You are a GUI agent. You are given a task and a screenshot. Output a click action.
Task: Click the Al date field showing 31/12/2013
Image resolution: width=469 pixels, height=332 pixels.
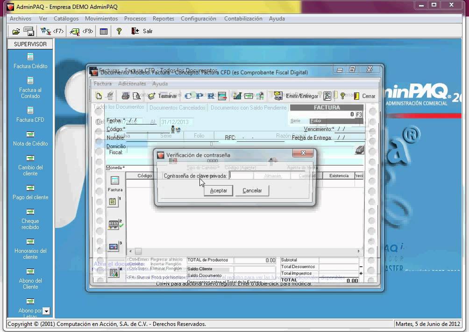click(x=177, y=122)
